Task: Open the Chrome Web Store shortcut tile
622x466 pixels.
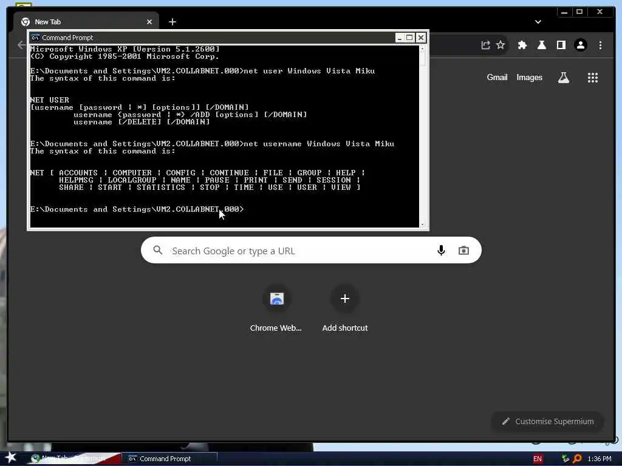Action: 277,299
